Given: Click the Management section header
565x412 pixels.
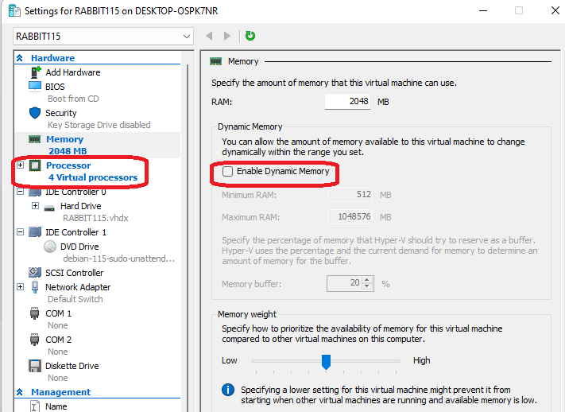Looking at the screenshot, I should pyautogui.click(x=60, y=392).
